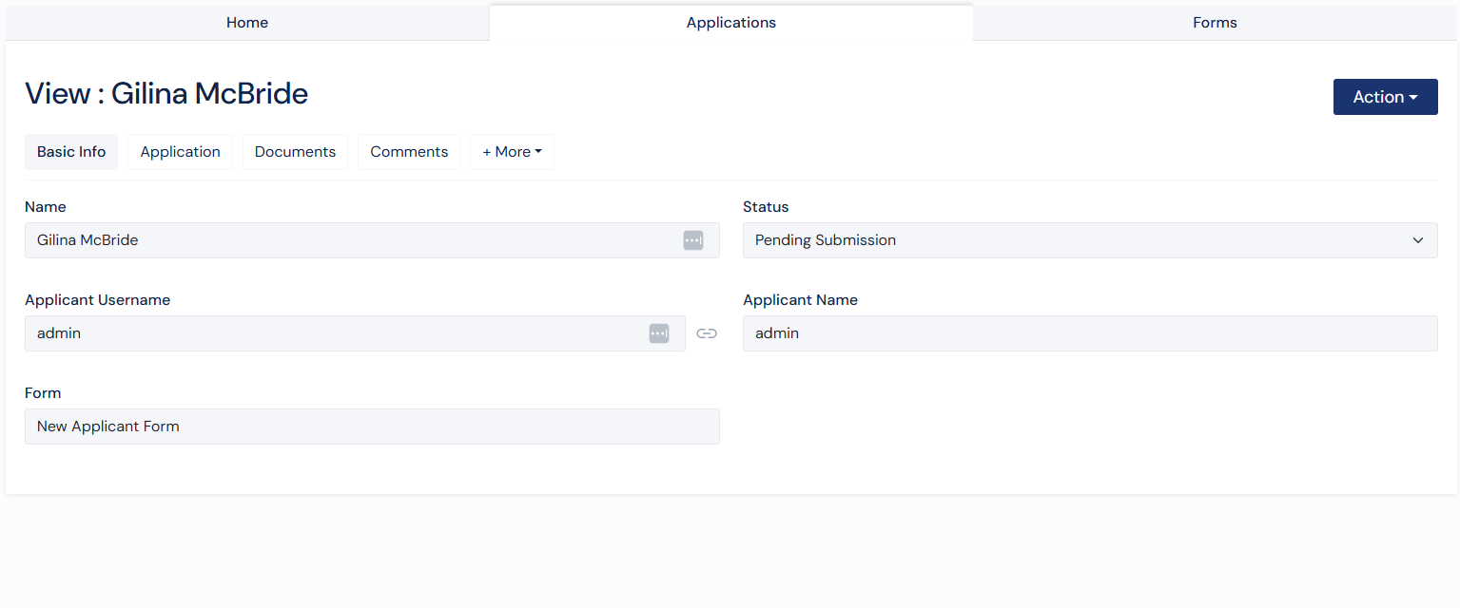This screenshot has height=608, width=1460.
Task: Click the expand icon inside Gilina McBride field
Action: tap(693, 239)
